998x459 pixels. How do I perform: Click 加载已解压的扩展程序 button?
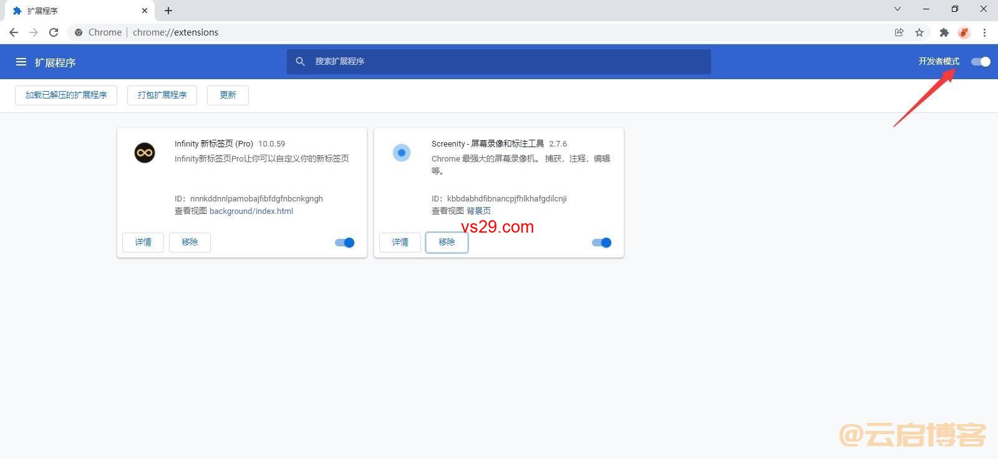point(66,95)
